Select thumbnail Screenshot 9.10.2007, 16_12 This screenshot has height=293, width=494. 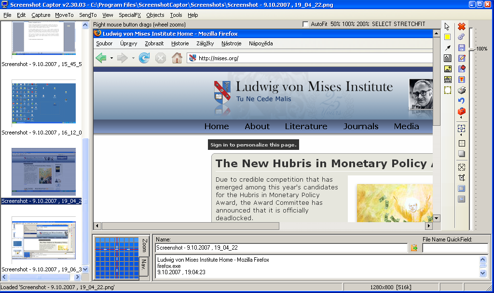[43, 103]
